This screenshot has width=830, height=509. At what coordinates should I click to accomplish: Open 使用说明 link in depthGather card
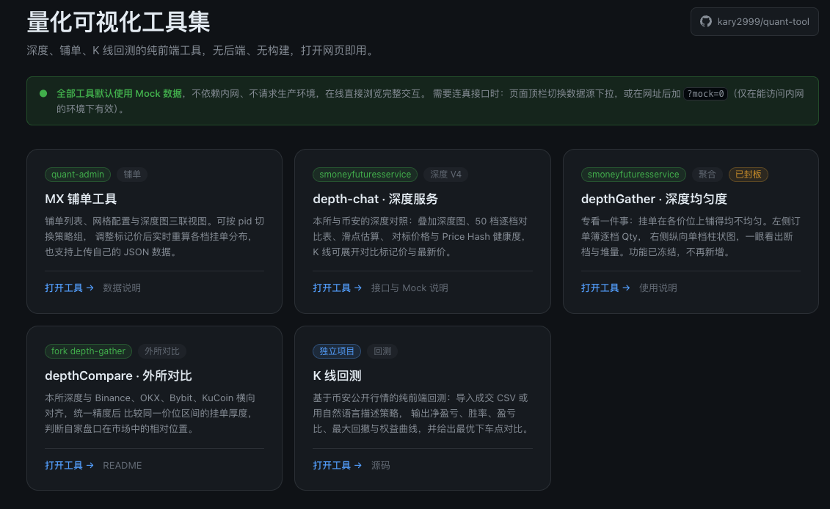658,288
